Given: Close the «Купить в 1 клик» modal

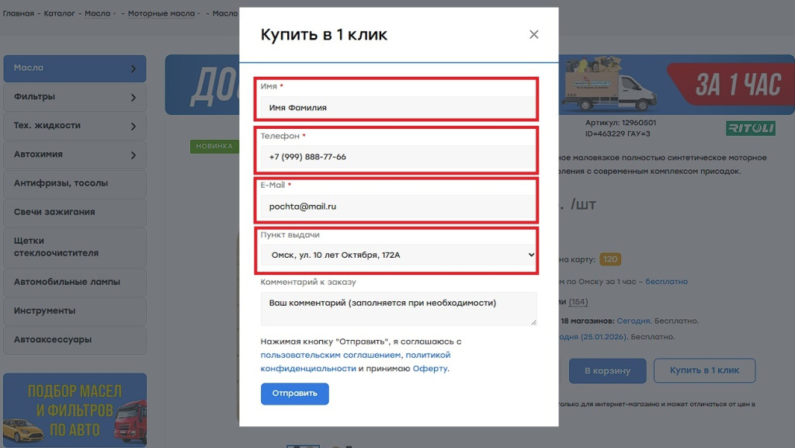Looking at the screenshot, I should (x=533, y=34).
